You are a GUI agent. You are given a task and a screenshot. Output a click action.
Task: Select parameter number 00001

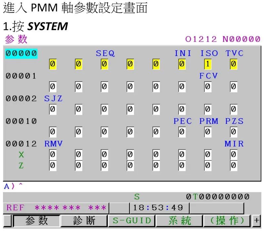point(21,76)
